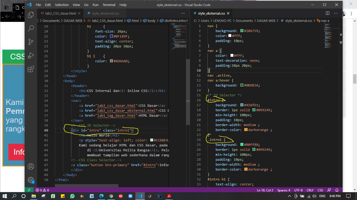
Task: Open the Terminal menu
Action: click(109, 5)
